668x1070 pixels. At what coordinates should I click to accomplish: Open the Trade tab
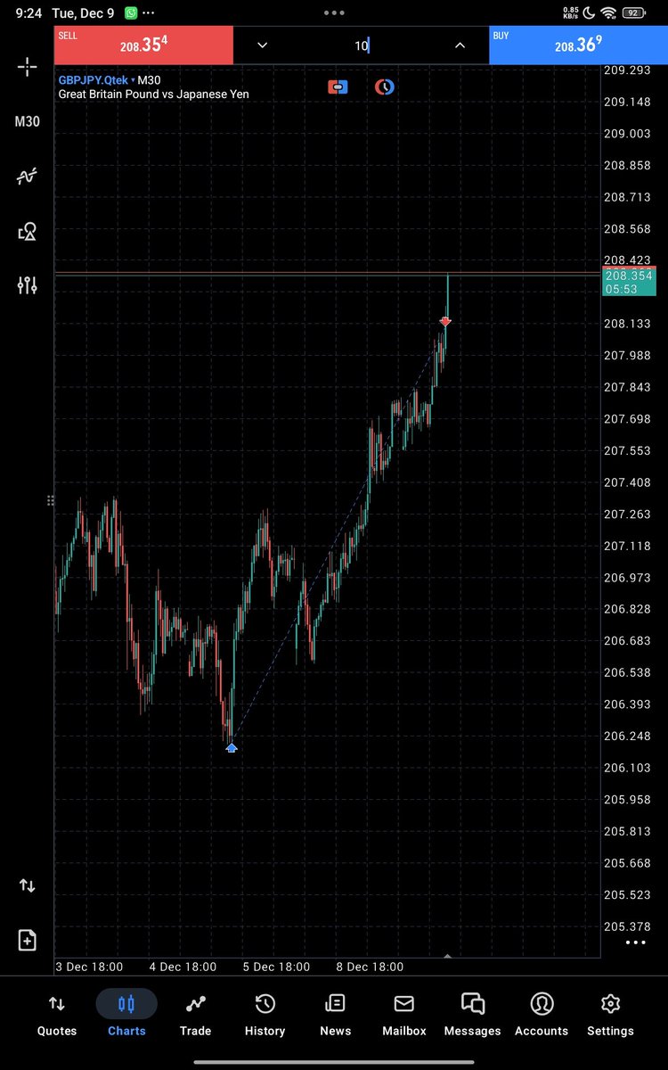coord(195,1014)
